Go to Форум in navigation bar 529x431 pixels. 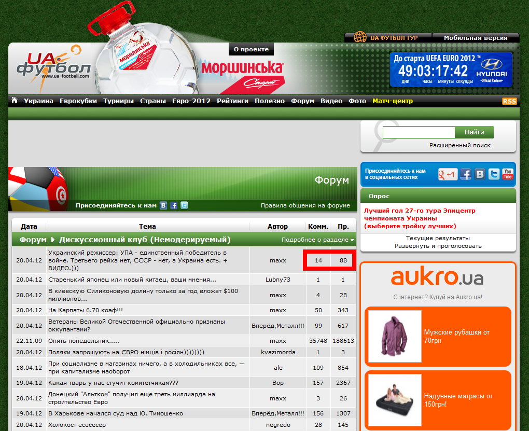303,101
